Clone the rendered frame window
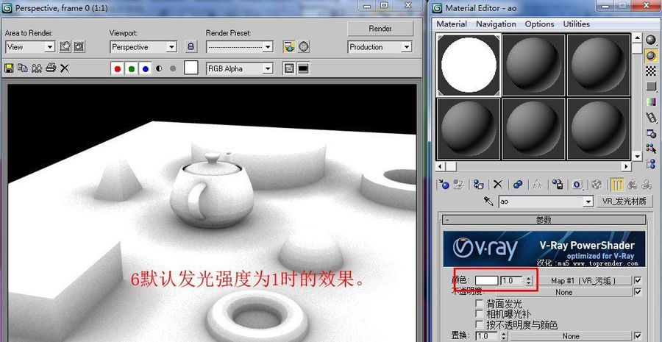The width and height of the screenshot is (662, 342). coord(37,68)
